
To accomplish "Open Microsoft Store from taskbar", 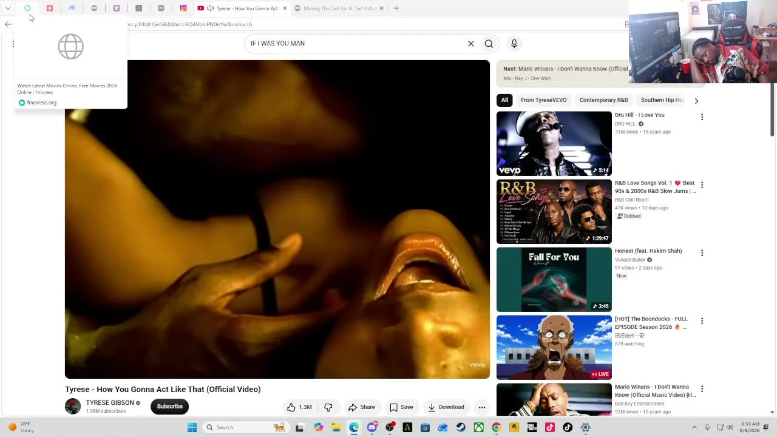I will coord(425,428).
